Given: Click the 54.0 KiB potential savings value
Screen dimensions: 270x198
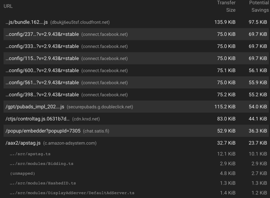Looking at the screenshot, I should [x=258, y=107].
